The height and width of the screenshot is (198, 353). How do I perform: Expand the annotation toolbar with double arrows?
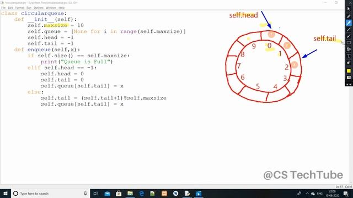click(349, 84)
